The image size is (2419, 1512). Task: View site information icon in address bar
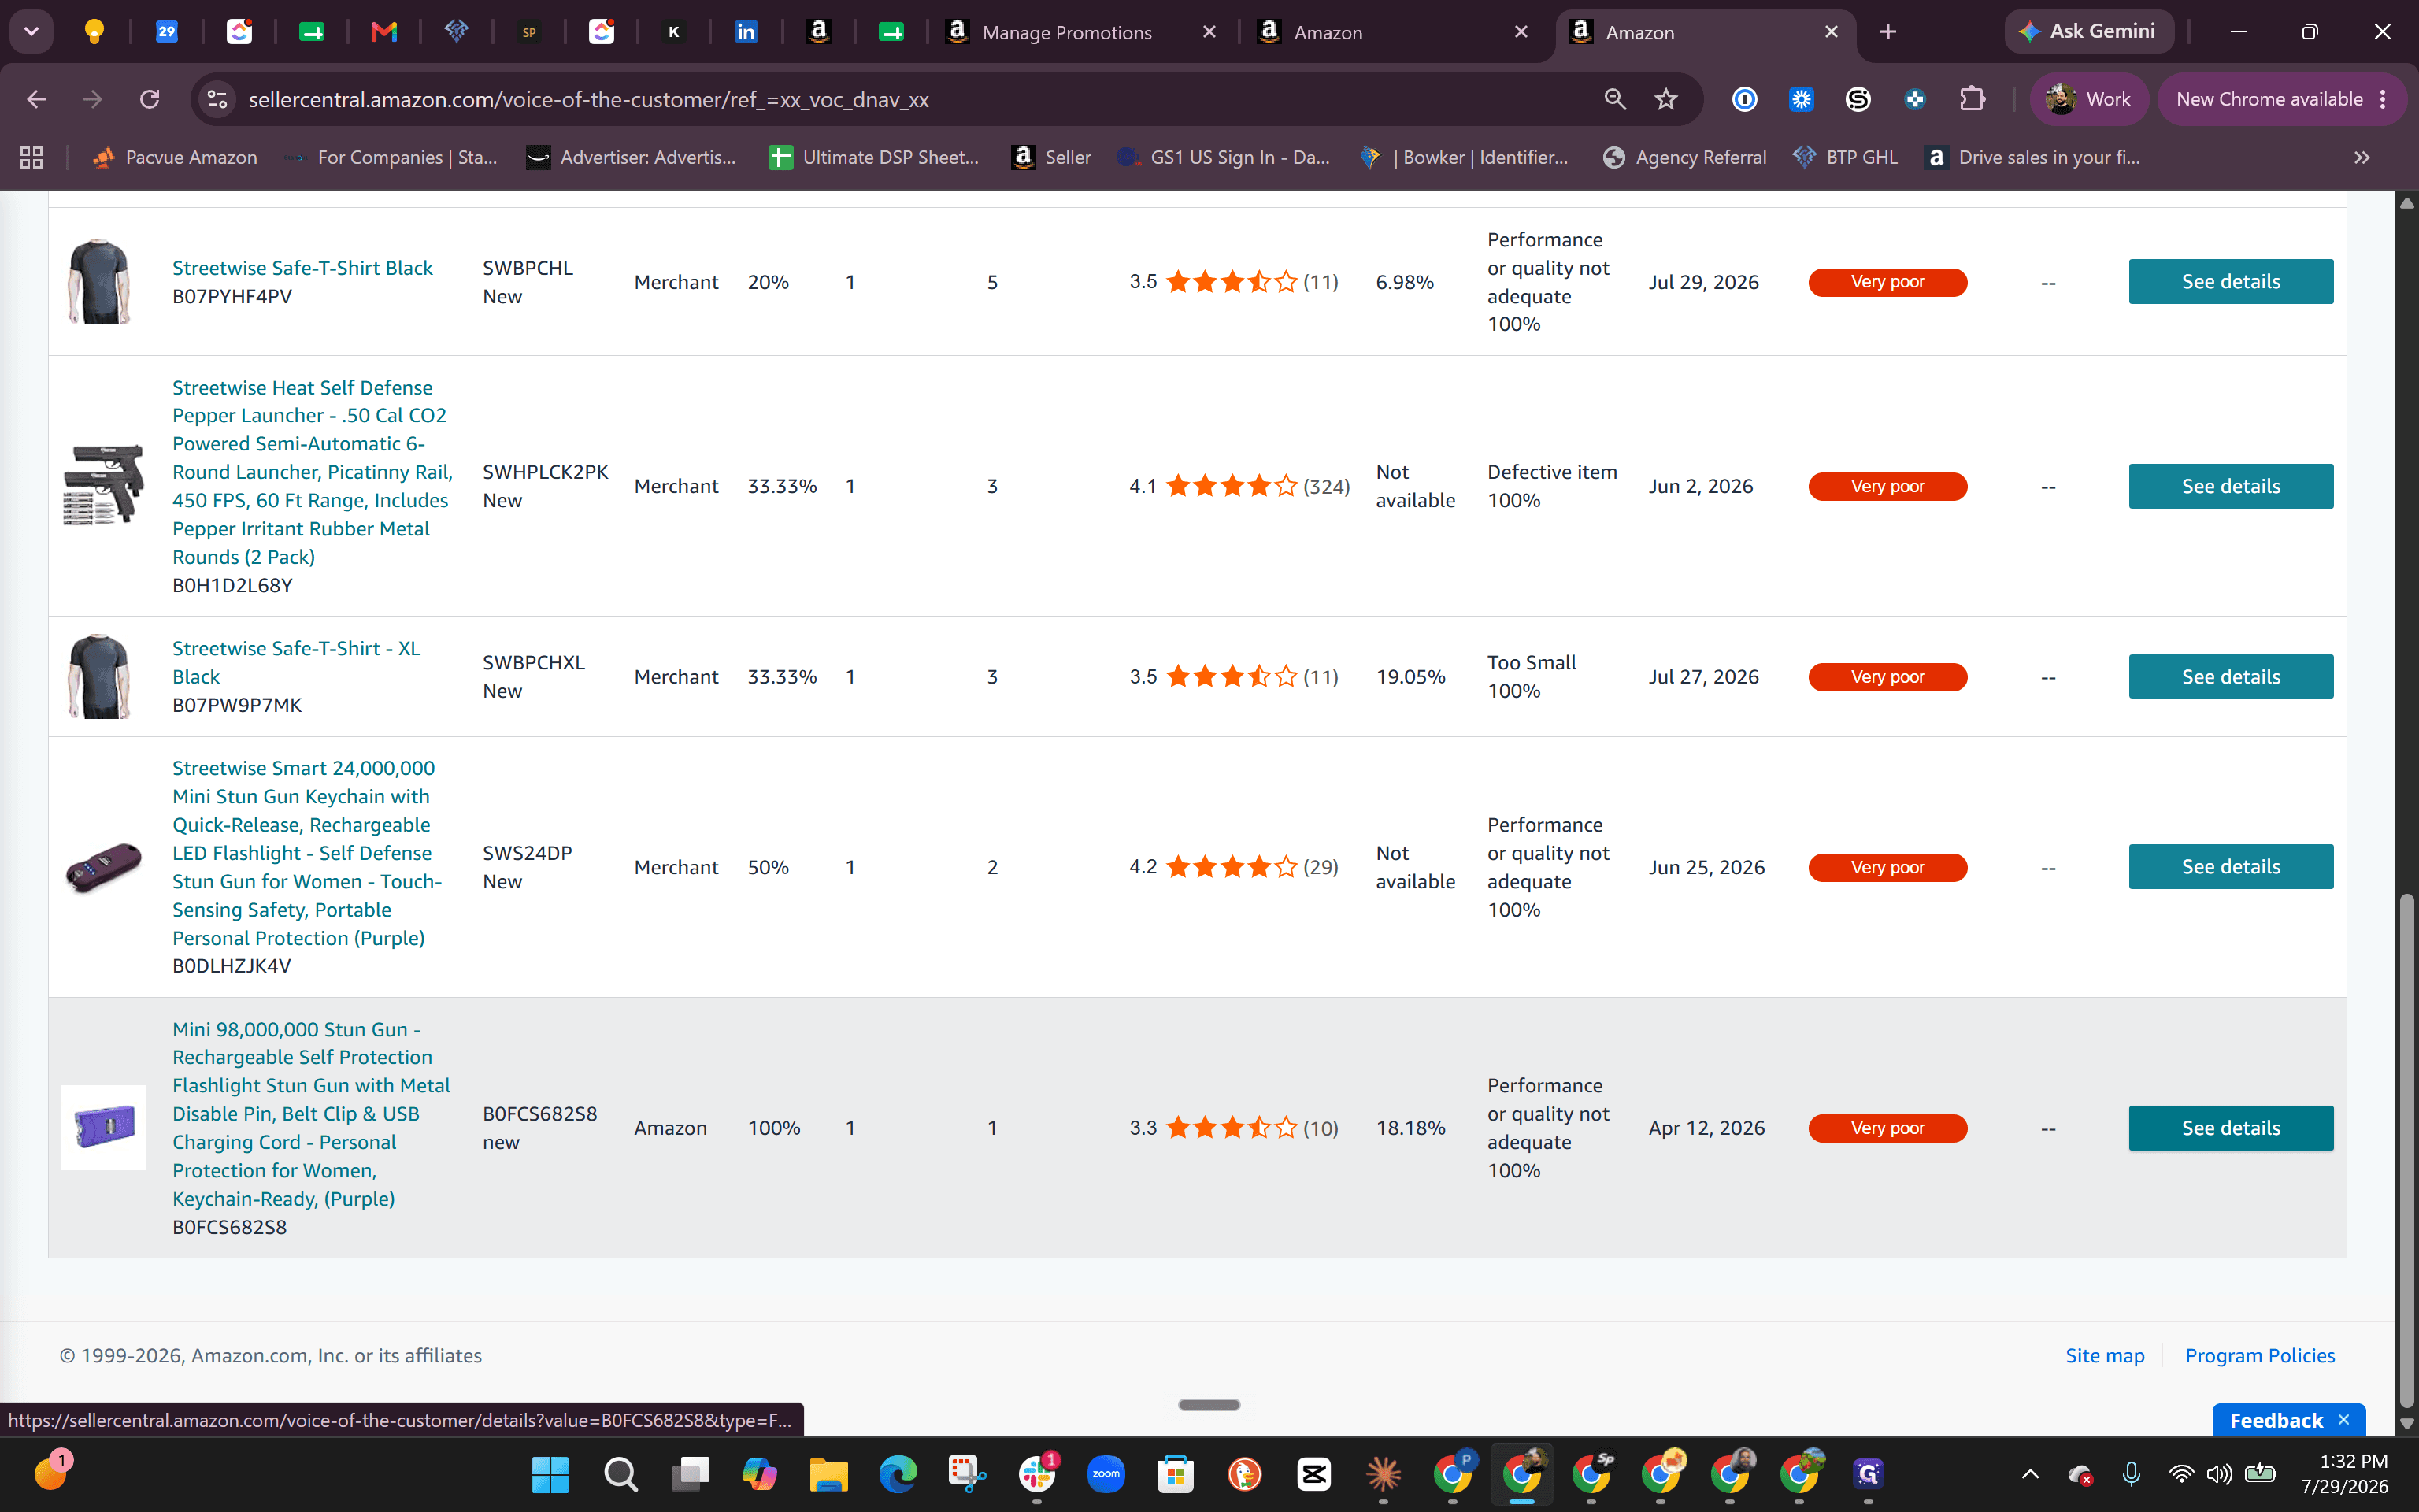(217, 99)
